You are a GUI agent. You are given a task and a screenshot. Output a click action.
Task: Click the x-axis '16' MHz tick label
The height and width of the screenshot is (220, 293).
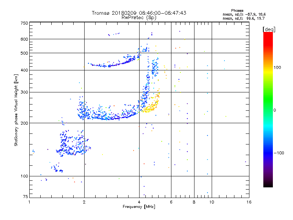249,202
